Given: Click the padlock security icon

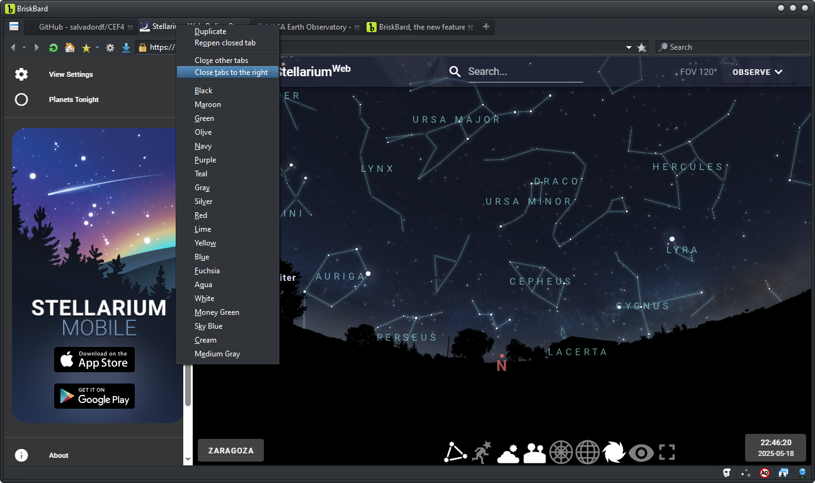Looking at the screenshot, I should tap(142, 47).
